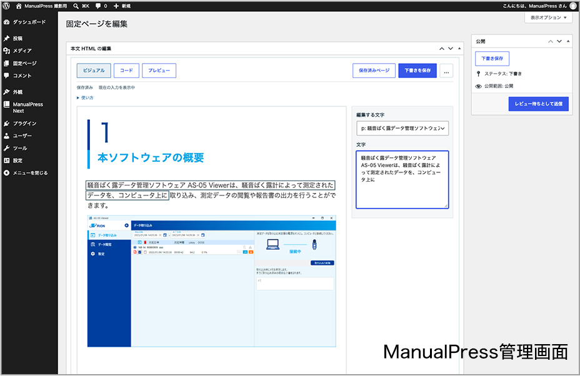The image size is (580, 376).
Task: Move the 公開 box down
Action: coord(559,41)
